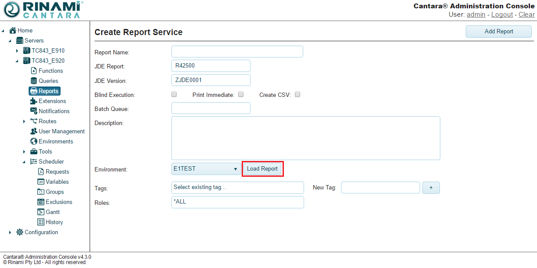Click the Logout link
The width and height of the screenshot is (537, 268).
[502, 14]
